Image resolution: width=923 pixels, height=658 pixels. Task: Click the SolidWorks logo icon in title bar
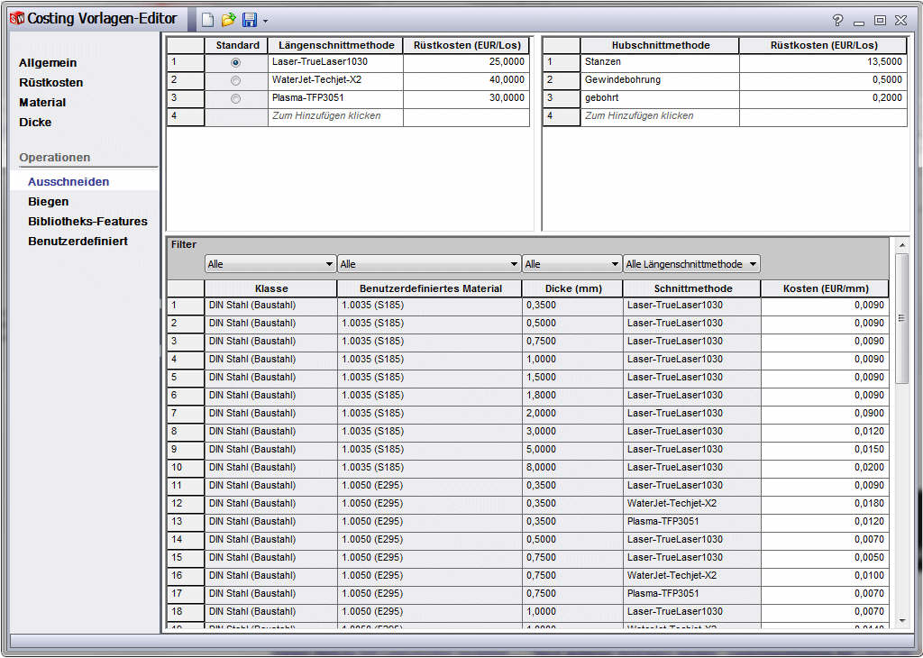(x=17, y=18)
